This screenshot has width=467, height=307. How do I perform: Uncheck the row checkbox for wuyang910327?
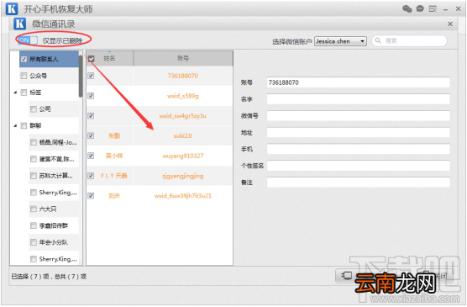(91, 156)
